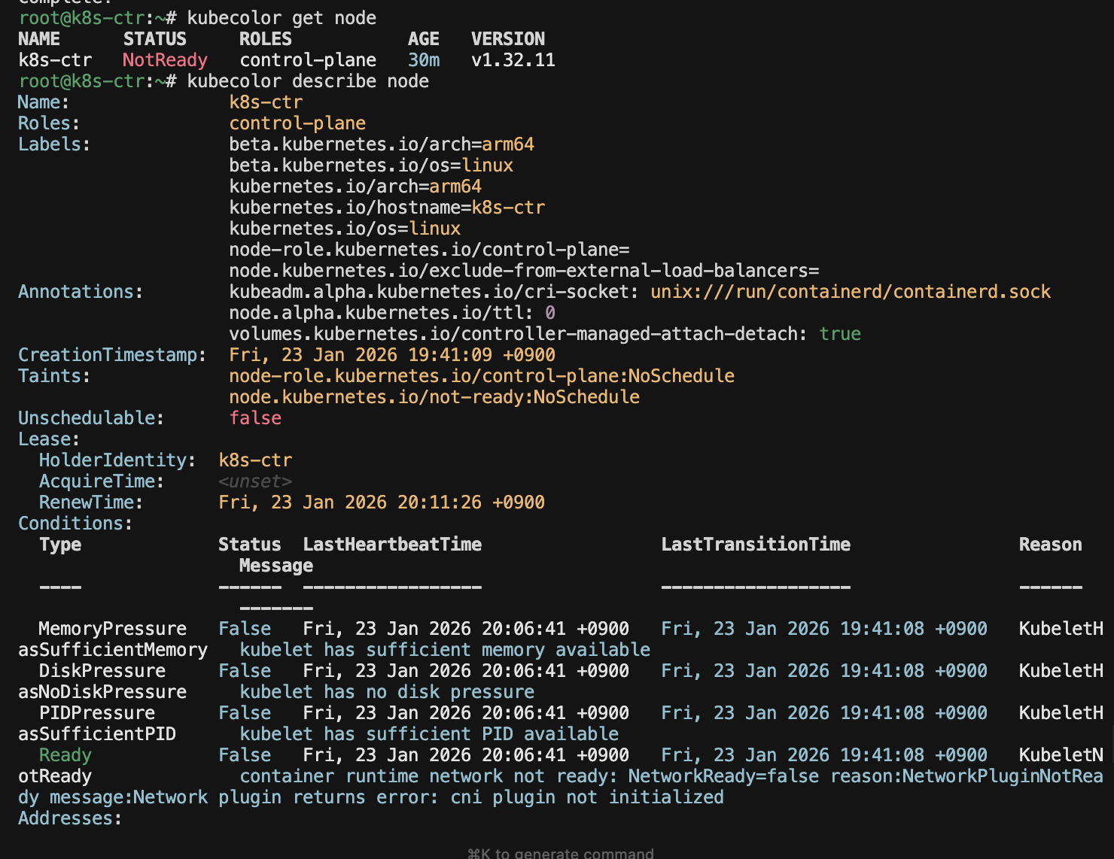This screenshot has width=1114, height=859.
Task: Click the containerd.sock unix socket path
Action: pyautogui.click(x=850, y=292)
